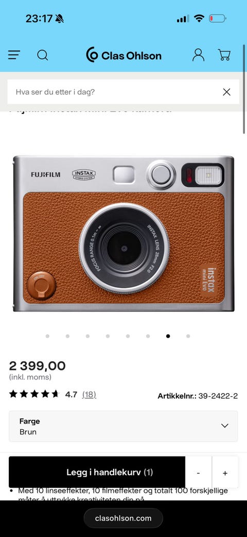
Task: Open the 18 reviews link
Action: [89, 395]
